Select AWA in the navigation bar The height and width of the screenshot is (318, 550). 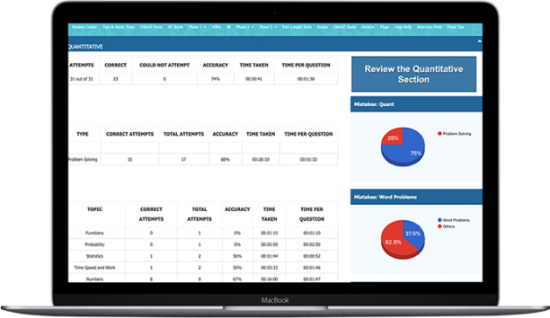216,27
